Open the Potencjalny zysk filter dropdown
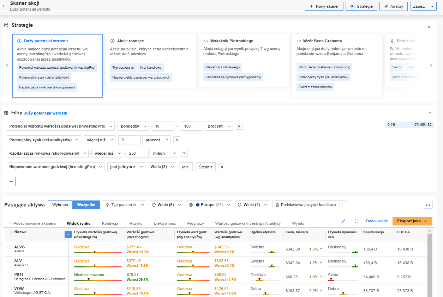 44,140
